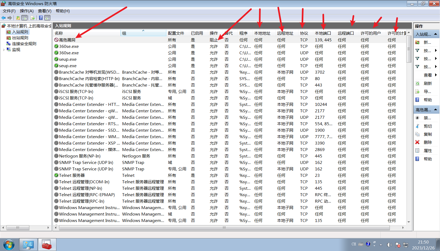
Task: Open the 查看(V) menu
Action: tap(45, 11)
